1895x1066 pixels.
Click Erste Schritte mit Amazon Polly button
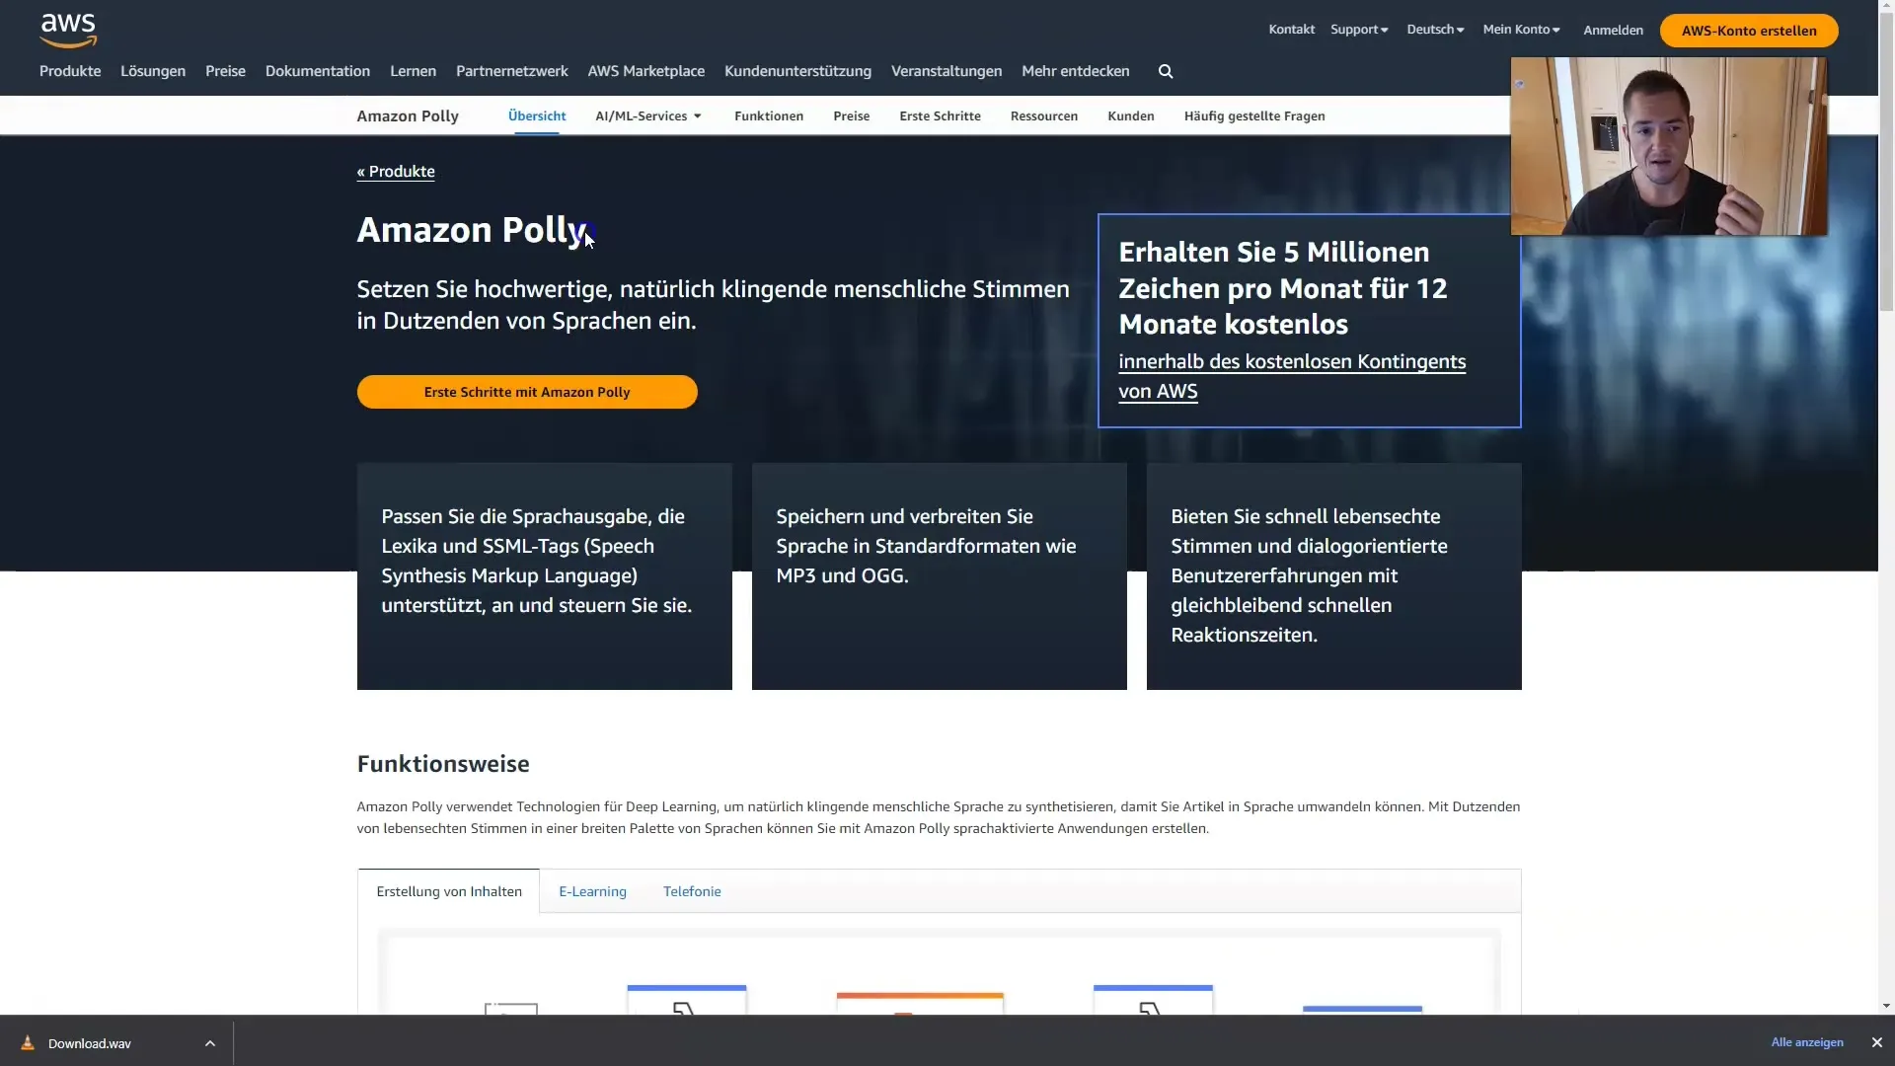pyautogui.click(x=527, y=392)
